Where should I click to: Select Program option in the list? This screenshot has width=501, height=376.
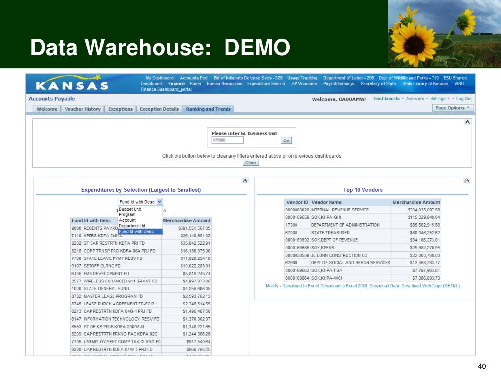pyautogui.click(x=127, y=214)
